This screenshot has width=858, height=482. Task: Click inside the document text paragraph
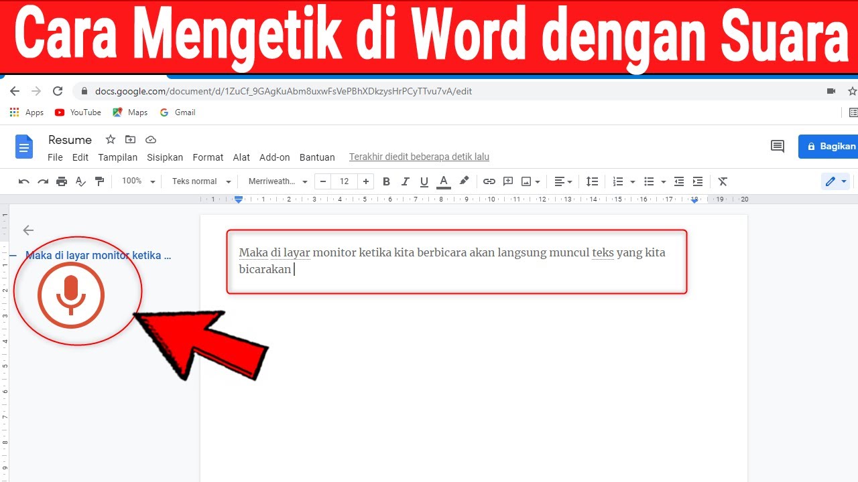coord(452,261)
